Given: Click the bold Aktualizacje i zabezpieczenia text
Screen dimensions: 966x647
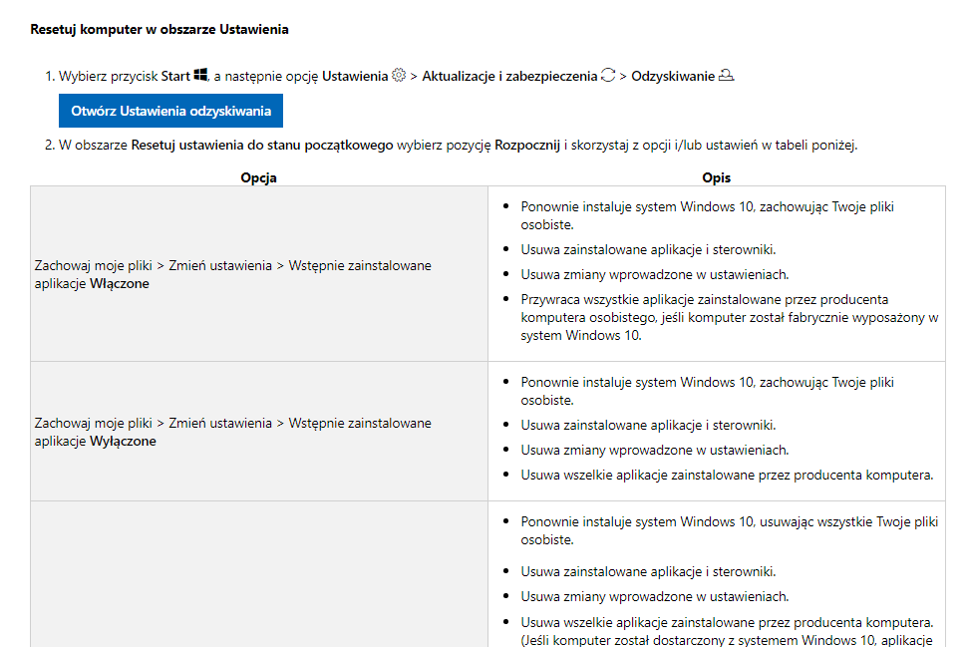Looking at the screenshot, I should click(509, 76).
